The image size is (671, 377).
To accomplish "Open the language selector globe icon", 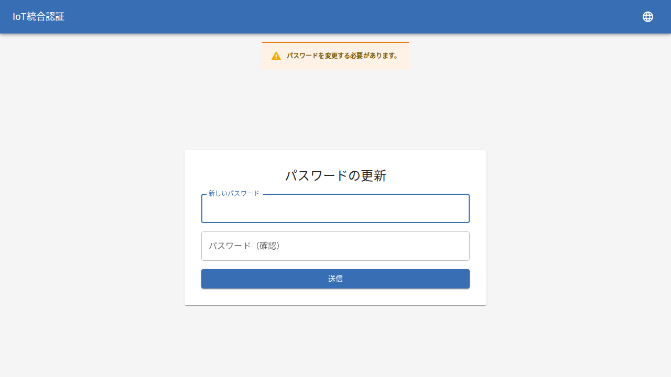I will click(x=648, y=17).
